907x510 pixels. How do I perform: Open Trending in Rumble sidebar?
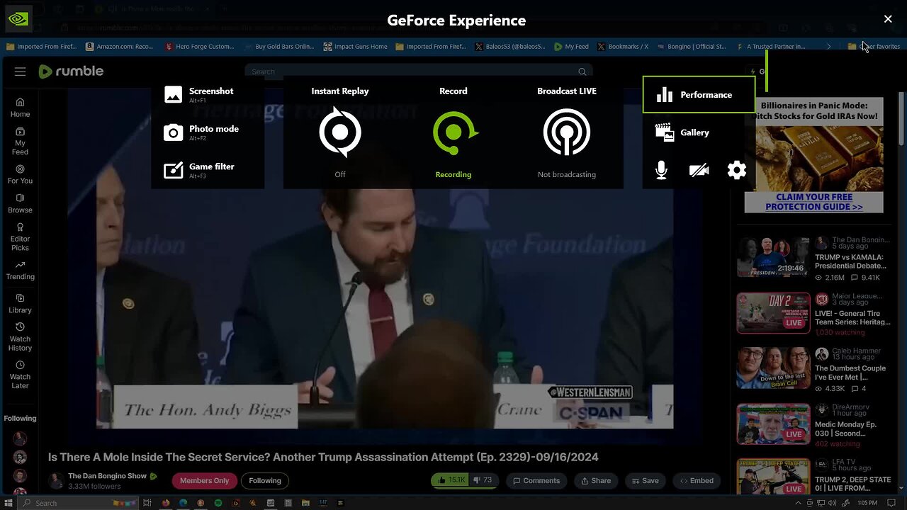coord(20,270)
